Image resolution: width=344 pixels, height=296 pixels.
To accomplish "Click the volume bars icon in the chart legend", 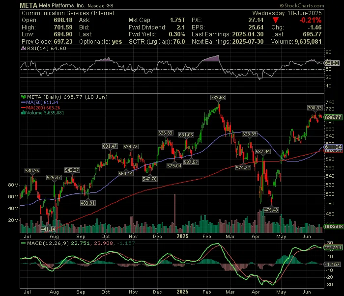I will coord(23,113).
